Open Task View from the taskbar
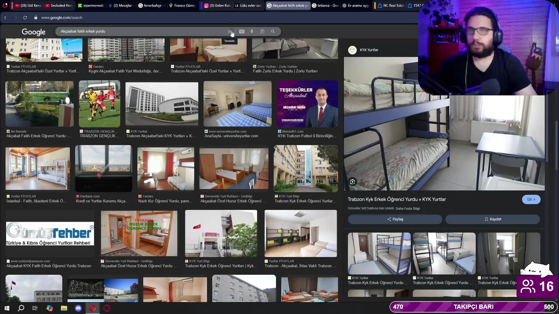Screen dimensions: 559x314 click(x=35, y=308)
